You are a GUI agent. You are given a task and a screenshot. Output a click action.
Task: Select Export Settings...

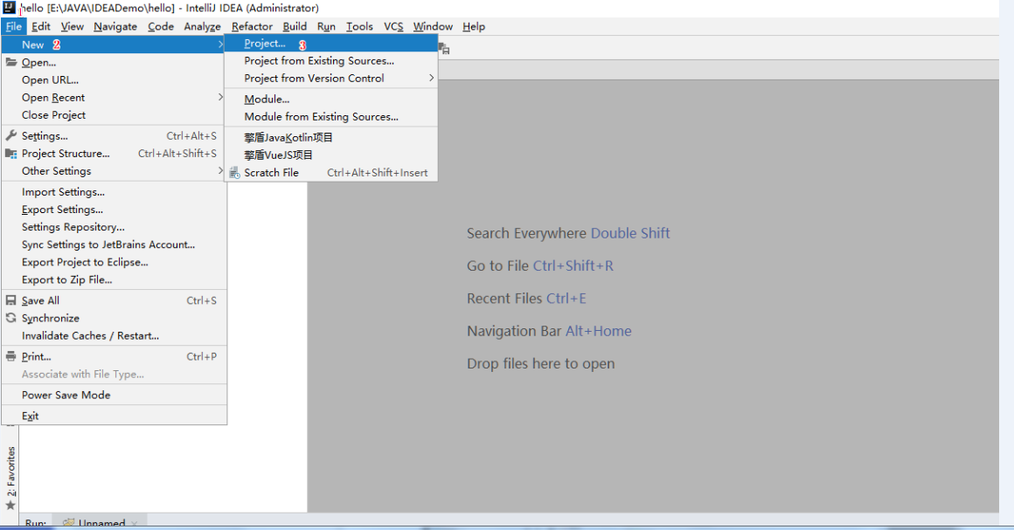(x=115, y=210)
